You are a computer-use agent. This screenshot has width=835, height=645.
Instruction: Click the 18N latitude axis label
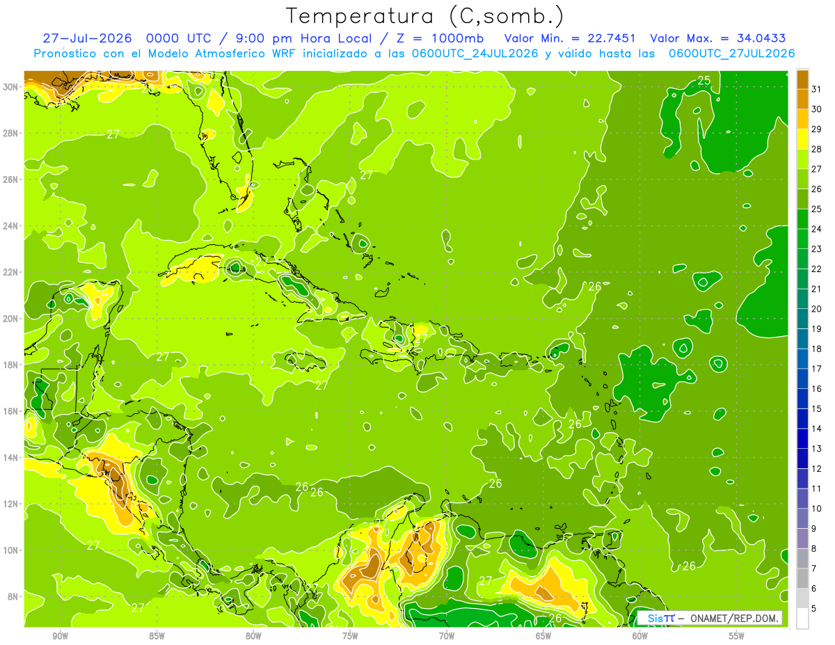pyautogui.click(x=11, y=365)
